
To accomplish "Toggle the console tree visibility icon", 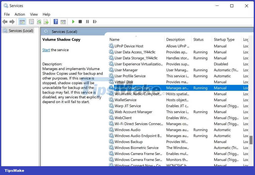I will pos(22,22).
